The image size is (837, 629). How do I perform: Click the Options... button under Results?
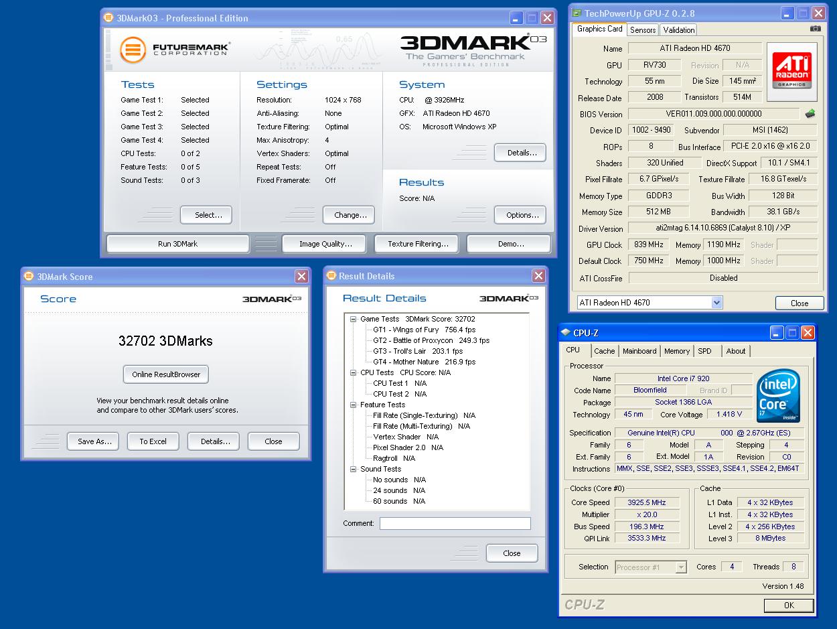pyautogui.click(x=520, y=215)
